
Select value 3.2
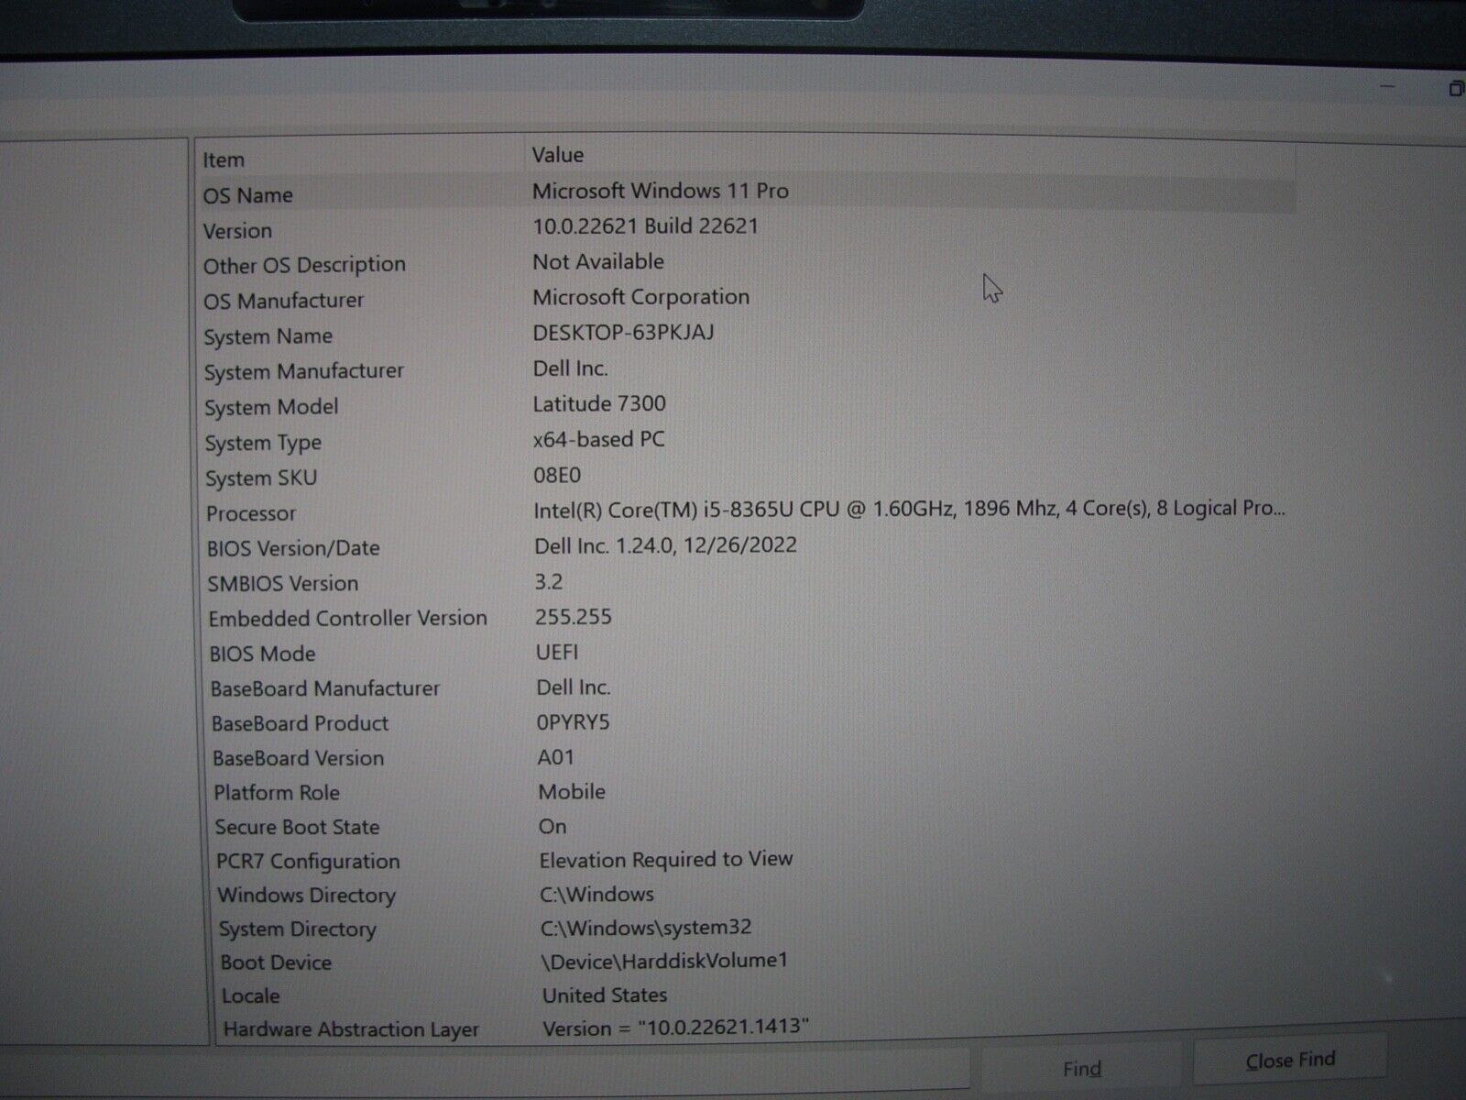[x=549, y=581]
